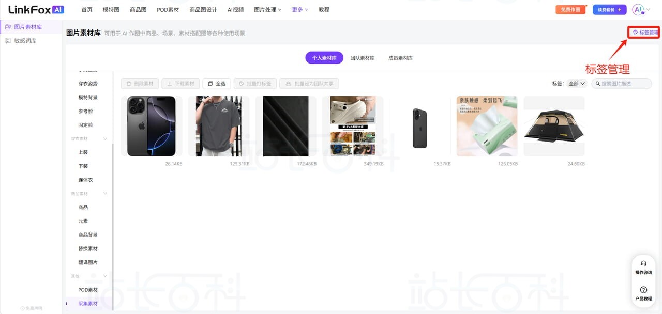Click the 产品教程 floating icon

(x=643, y=290)
